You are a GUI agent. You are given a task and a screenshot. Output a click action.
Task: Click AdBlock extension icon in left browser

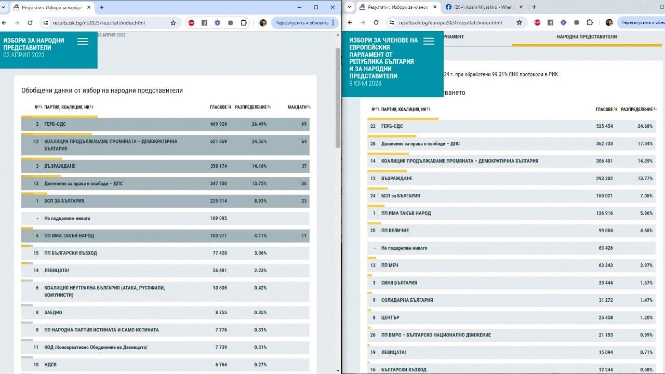click(191, 23)
